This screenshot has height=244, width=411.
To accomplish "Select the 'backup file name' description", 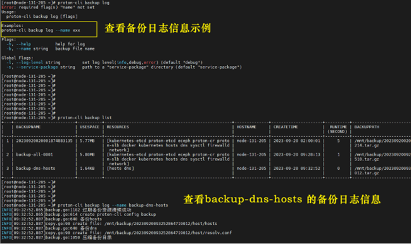I will click(x=75, y=49).
